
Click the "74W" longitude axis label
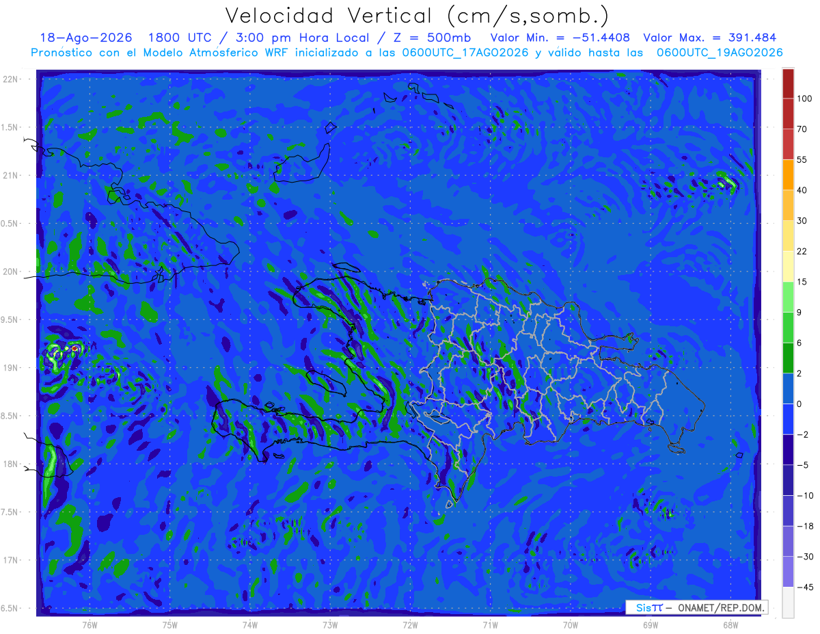click(x=249, y=625)
